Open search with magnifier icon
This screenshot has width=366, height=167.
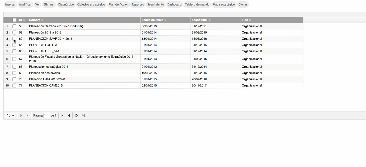point(84,115)
